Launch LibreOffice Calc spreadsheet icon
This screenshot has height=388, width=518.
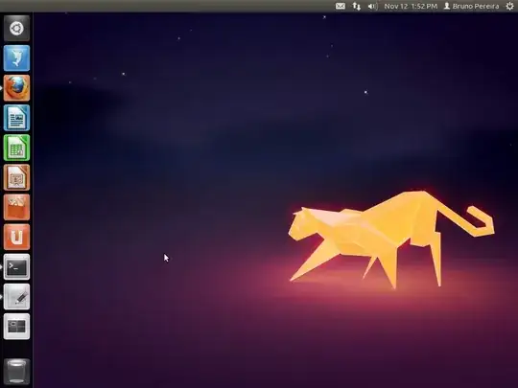pos(16,148)
